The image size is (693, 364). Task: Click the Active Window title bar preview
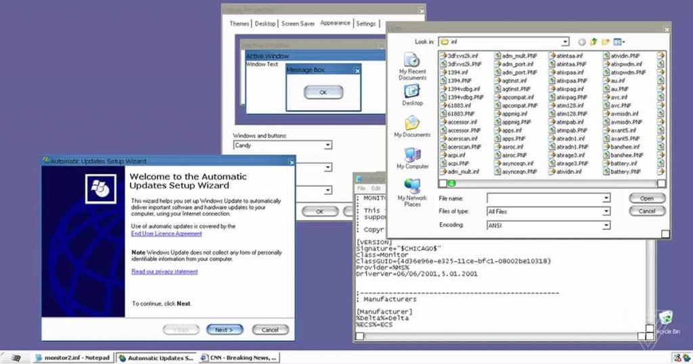[x=315, y=55]
